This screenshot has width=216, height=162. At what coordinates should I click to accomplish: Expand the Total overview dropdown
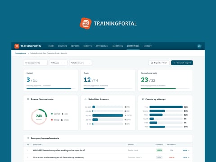click(81, 63)
